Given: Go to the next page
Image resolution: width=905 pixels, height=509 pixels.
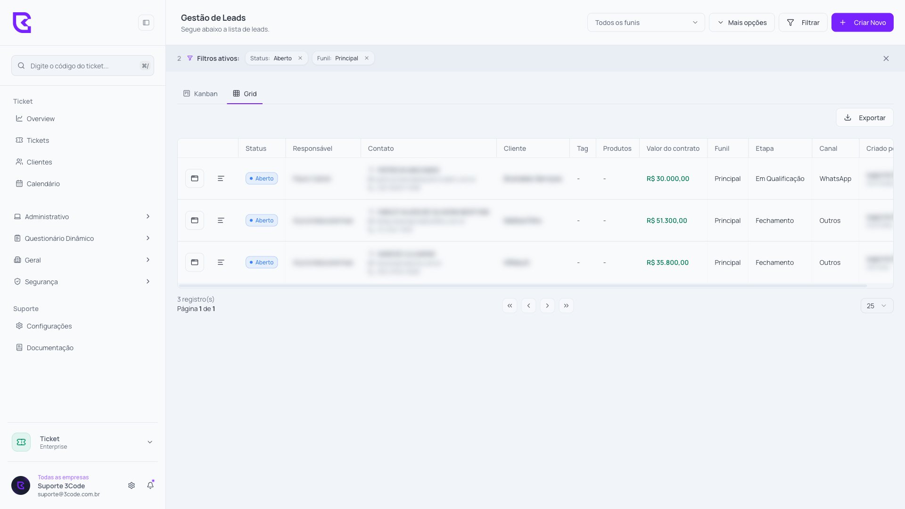Looking at the screenshot, I should click(547, 306).
